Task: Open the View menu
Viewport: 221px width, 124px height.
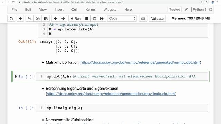Action: pyautogui.click(x=43, y=10)
